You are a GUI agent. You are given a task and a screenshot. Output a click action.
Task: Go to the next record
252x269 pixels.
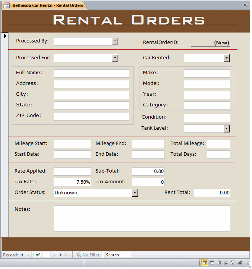55,255
